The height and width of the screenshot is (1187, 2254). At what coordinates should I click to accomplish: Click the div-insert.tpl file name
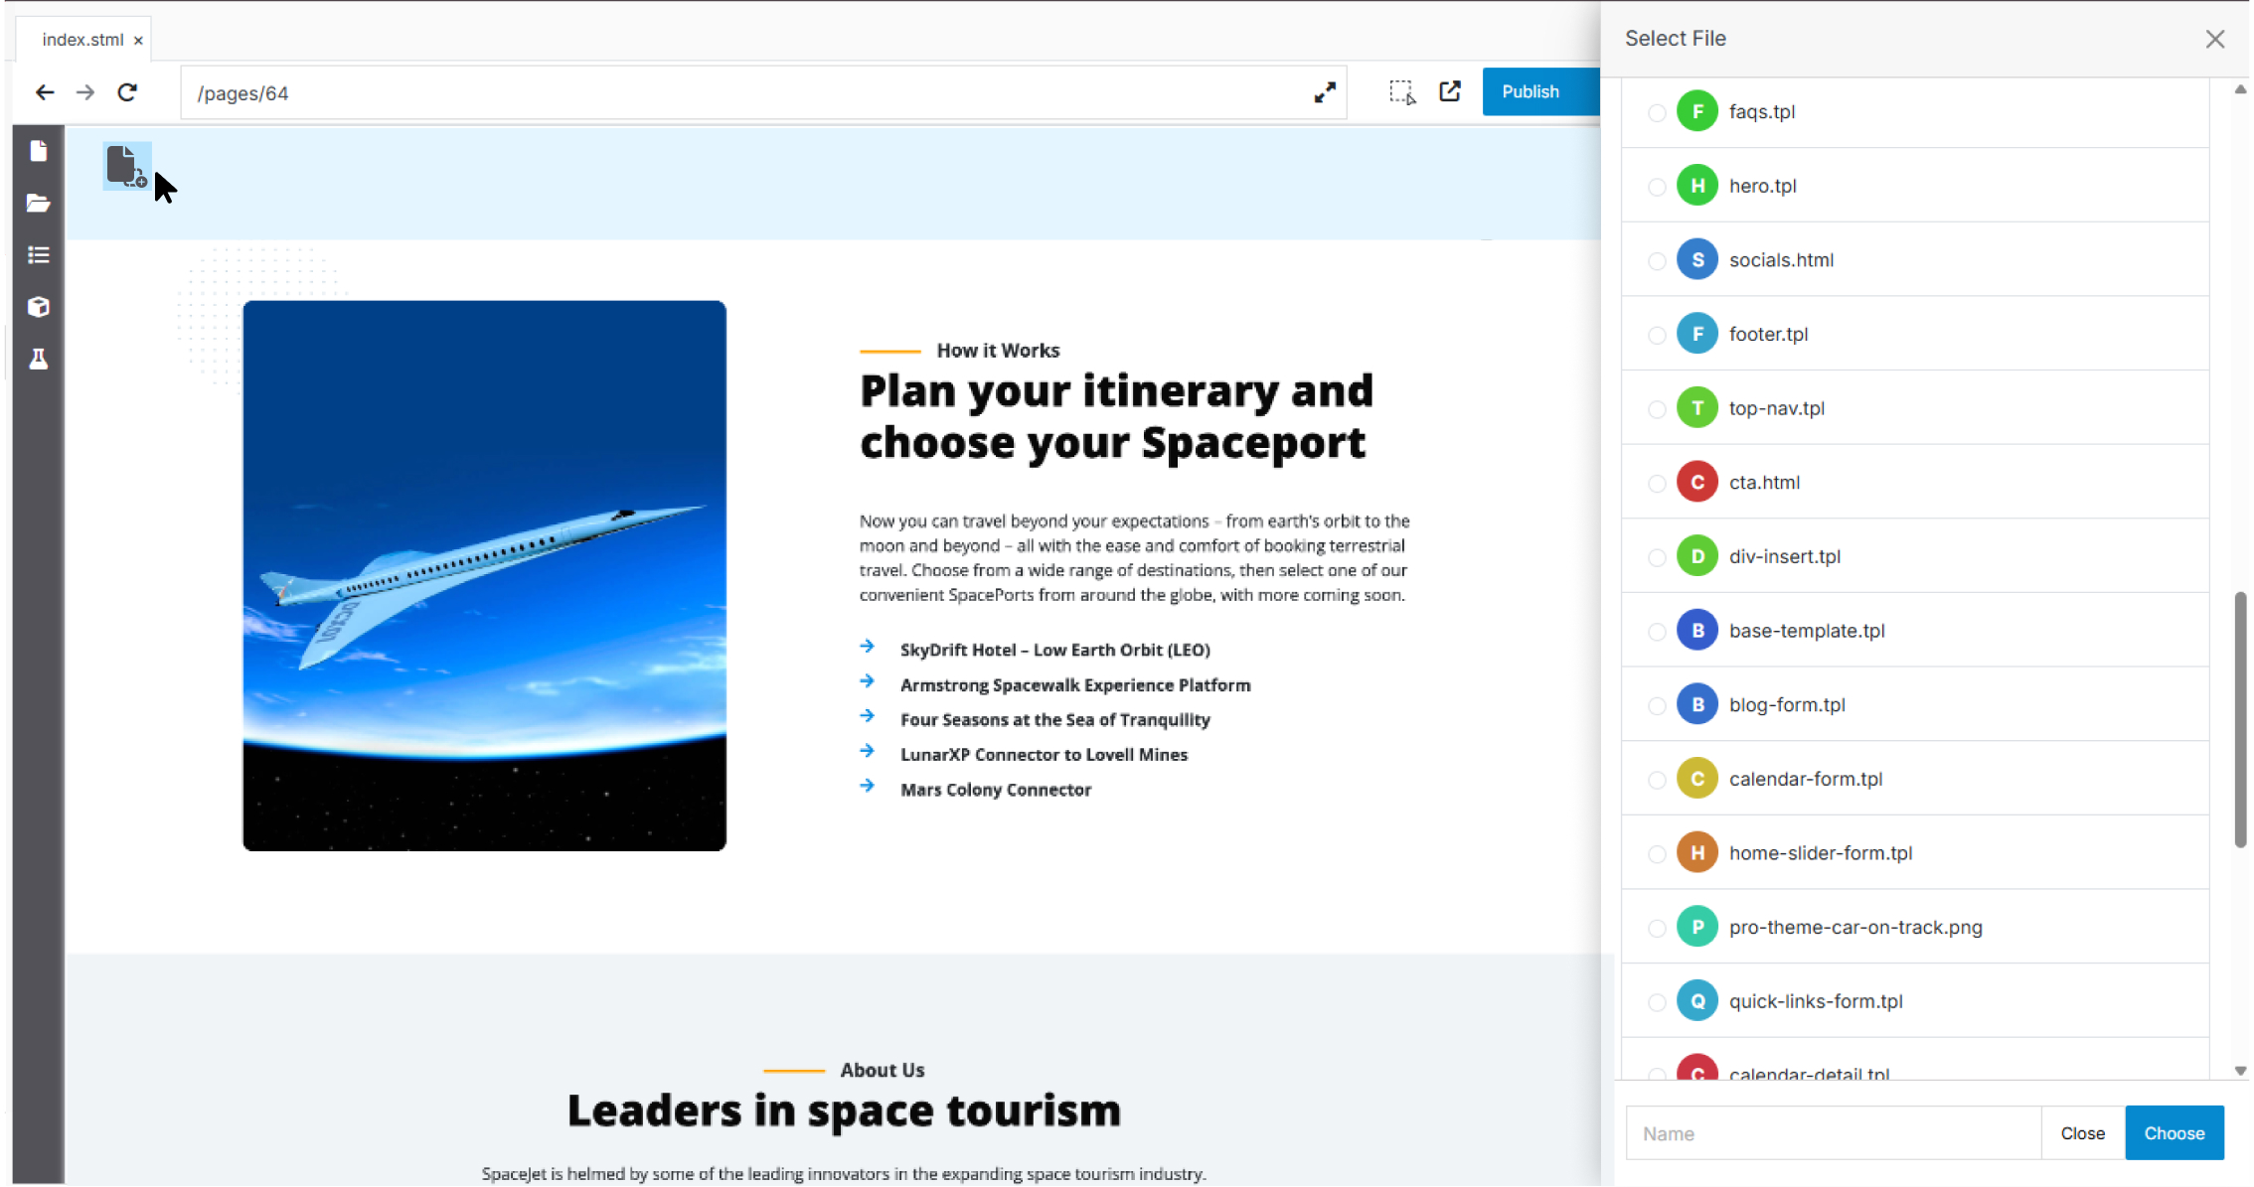(x=1785, y=556)
